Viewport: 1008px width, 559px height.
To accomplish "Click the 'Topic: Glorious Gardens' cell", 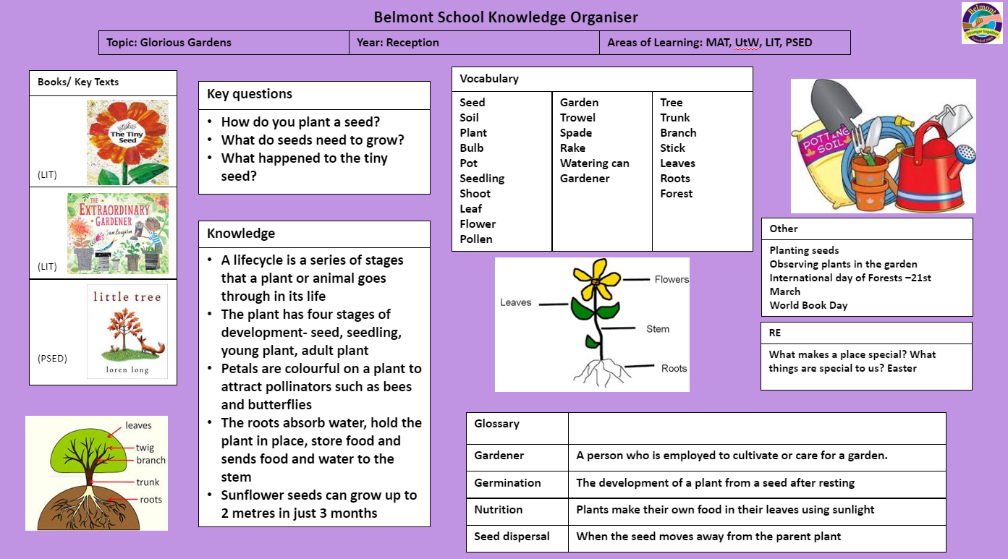I will click(x=224, y=42).
